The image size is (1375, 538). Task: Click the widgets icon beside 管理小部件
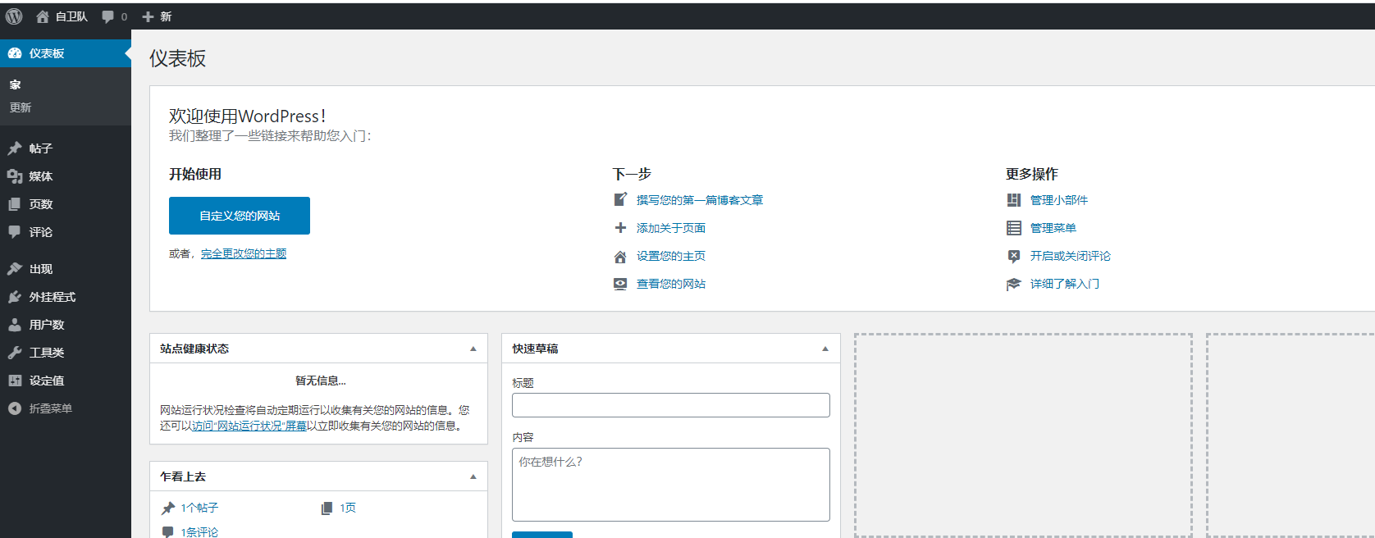point(1014,200)
